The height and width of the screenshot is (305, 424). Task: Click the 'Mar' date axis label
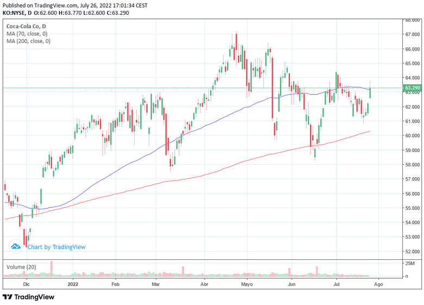click(x=156, y=284)
